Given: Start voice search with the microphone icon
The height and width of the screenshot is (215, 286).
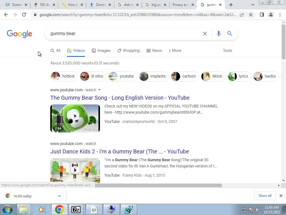Looking at the screenshot, I should [218, 34].
